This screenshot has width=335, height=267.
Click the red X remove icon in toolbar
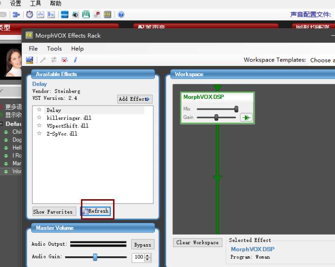(x=64, y=60)
